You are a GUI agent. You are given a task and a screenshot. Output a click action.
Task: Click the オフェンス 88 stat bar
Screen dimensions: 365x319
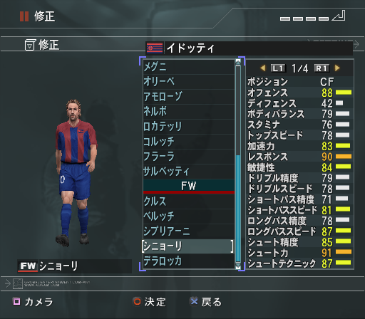[x=344, y=93]
